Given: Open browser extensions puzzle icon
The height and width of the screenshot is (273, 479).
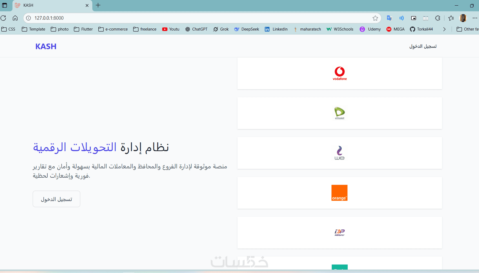Looking at the screenshot, I should tap(438, 18).
